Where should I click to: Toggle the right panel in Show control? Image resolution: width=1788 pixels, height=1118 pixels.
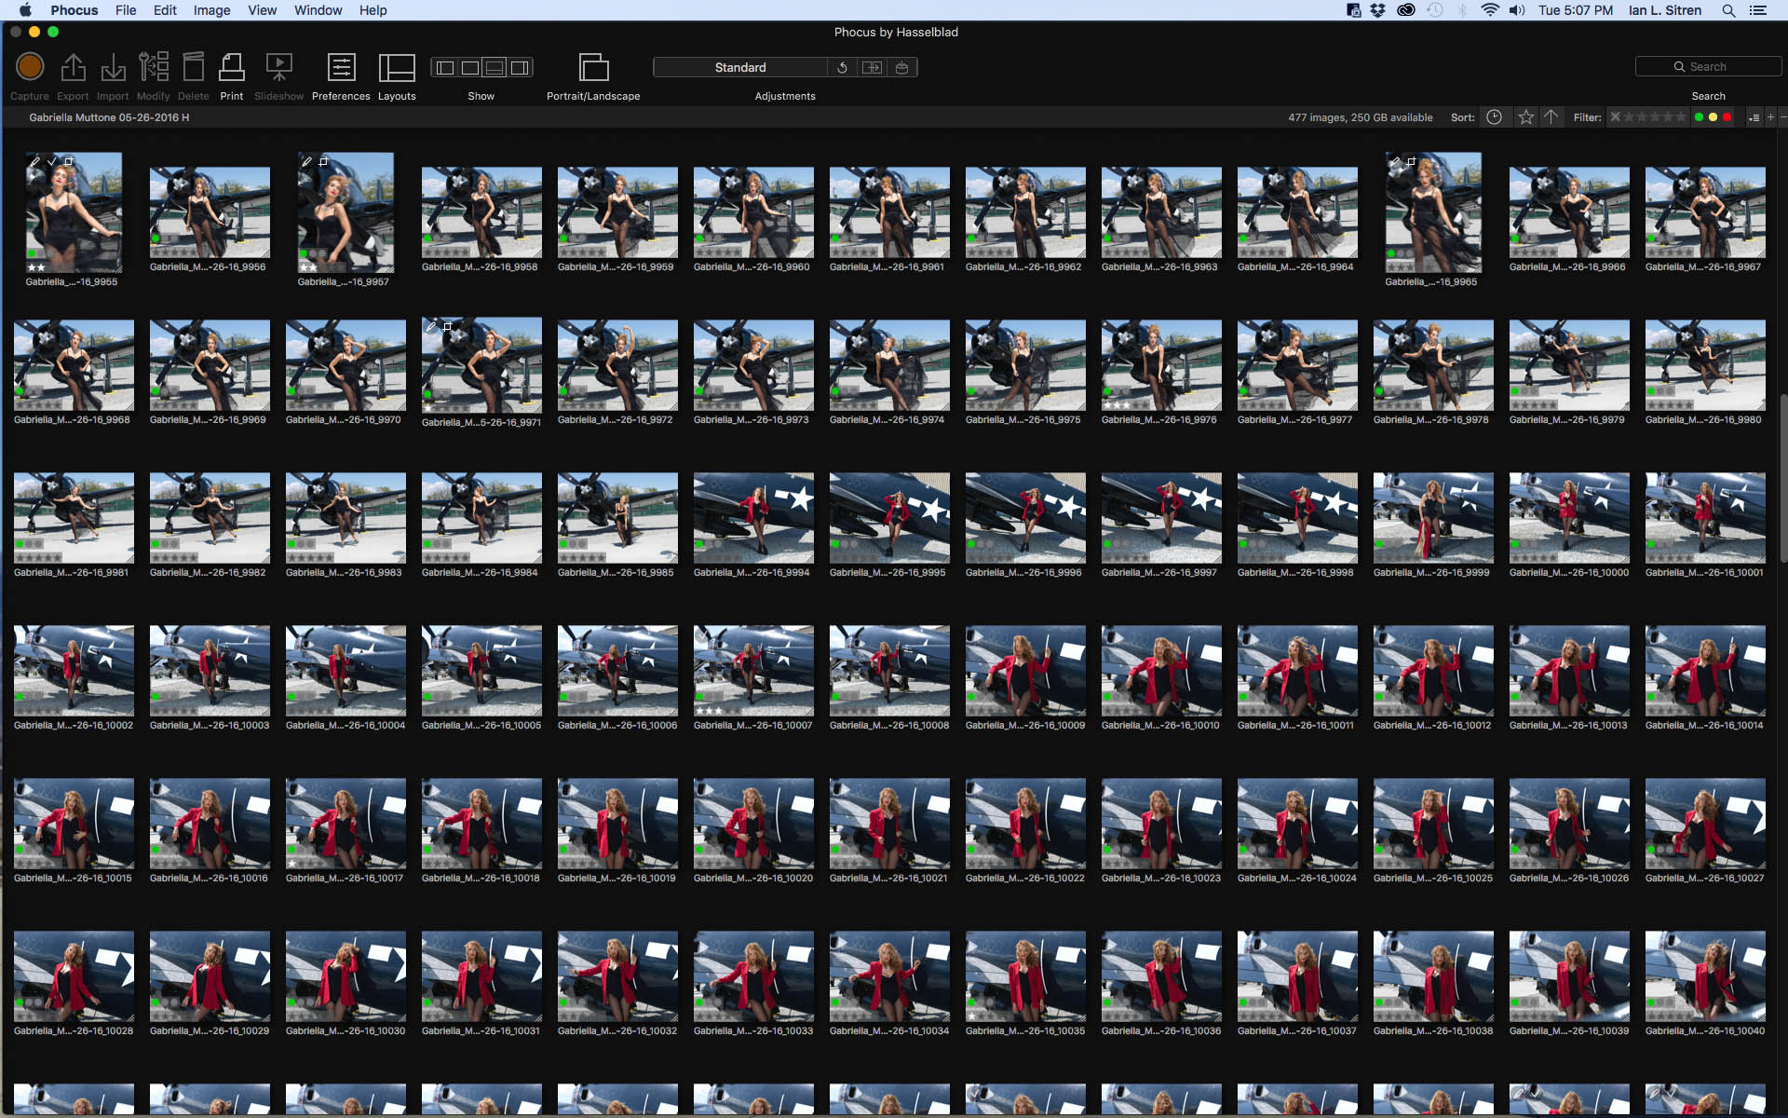(x=520, y=67)
